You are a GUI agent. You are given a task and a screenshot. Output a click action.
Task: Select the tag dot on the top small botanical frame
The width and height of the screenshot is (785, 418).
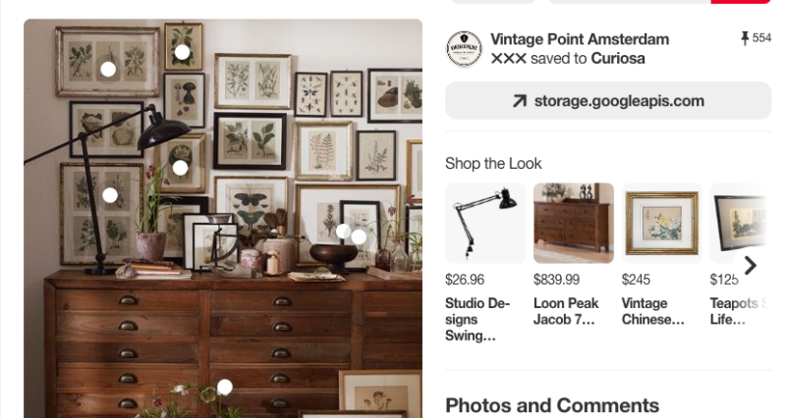pos(182,51)
